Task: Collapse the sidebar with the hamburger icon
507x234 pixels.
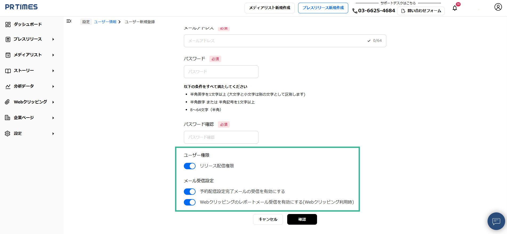Action: (x=69, y=21)
